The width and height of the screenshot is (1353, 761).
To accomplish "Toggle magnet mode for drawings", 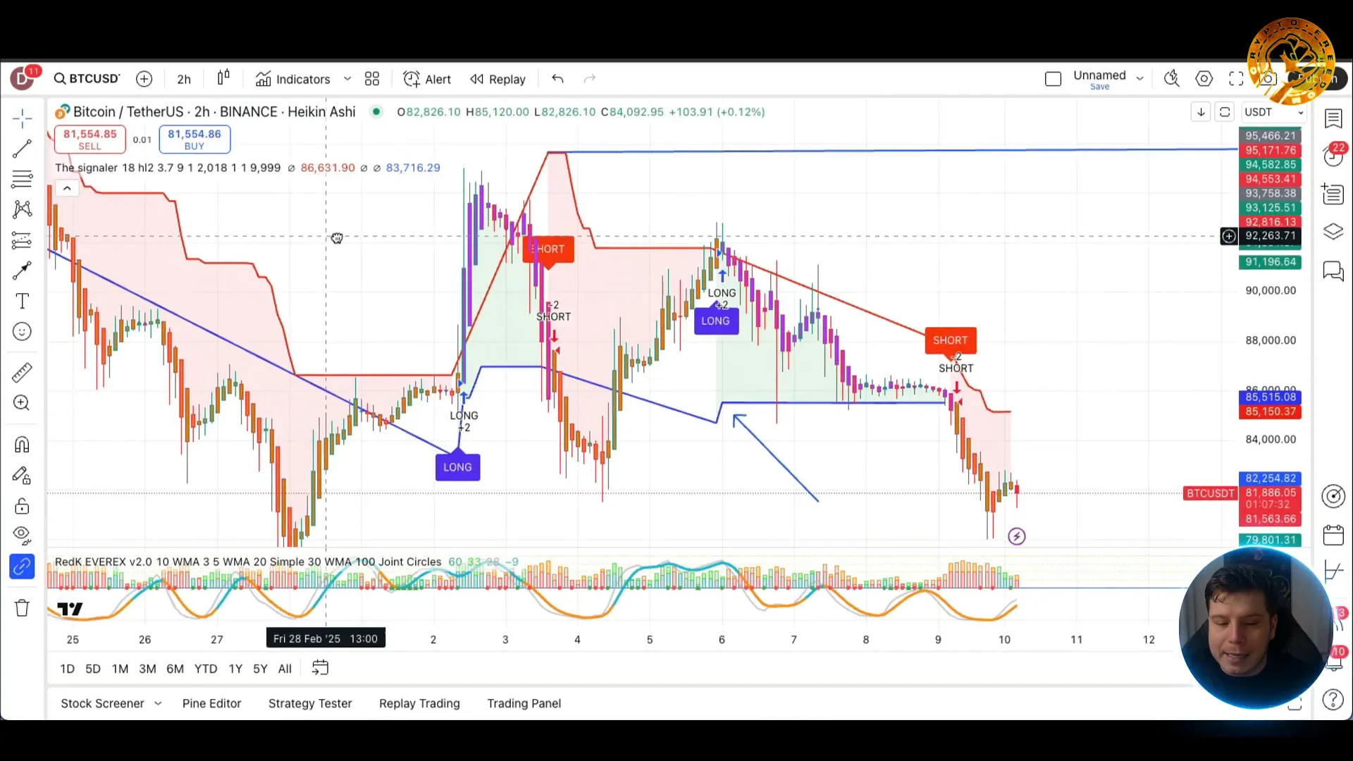I will point(22,445).
